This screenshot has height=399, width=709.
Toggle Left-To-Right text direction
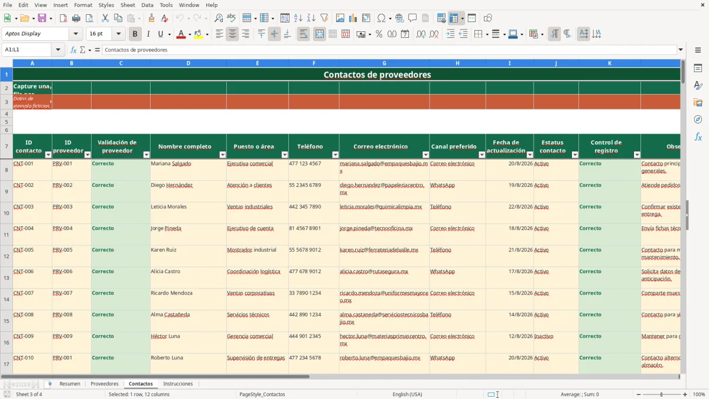coord(554,34)
